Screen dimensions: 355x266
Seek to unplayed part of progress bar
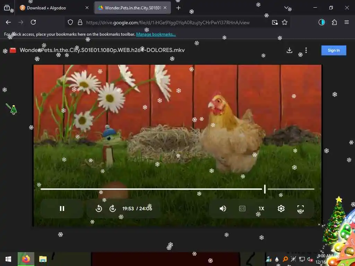pos(291,189)
